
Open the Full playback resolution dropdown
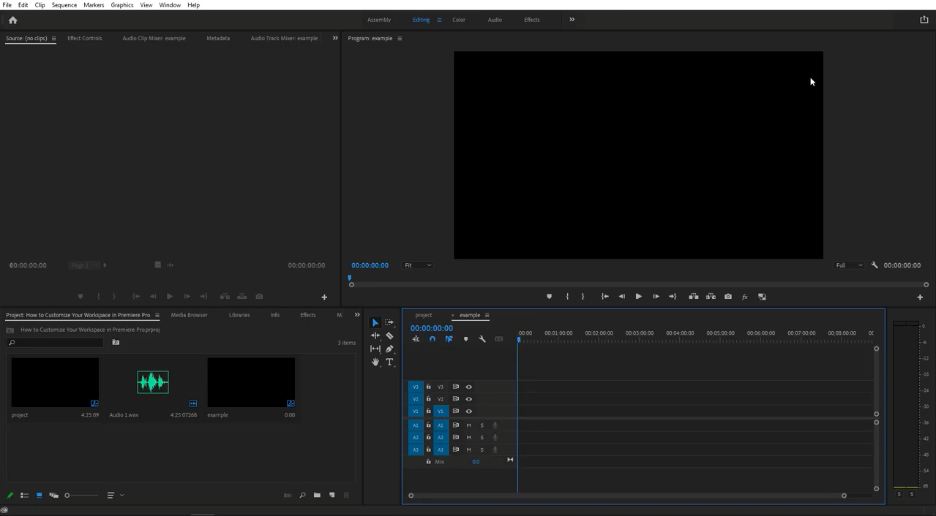click(849, 265)
